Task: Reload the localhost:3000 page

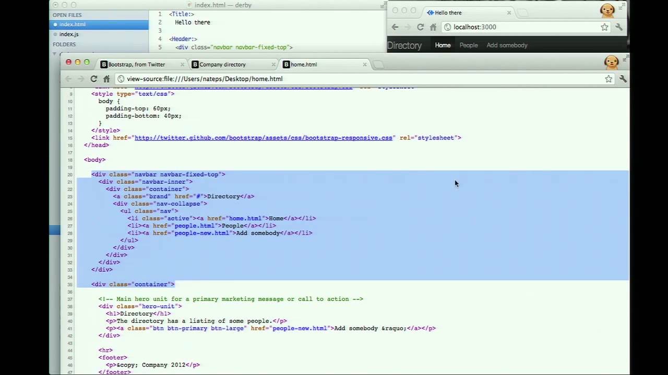Action: coord(420,27)
